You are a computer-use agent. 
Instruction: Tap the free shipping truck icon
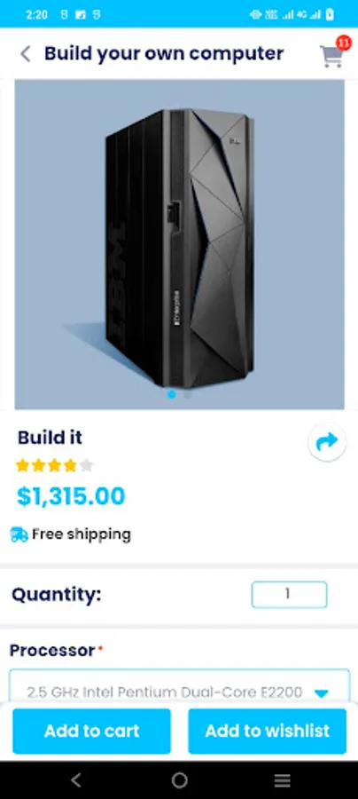pos(19,534)
